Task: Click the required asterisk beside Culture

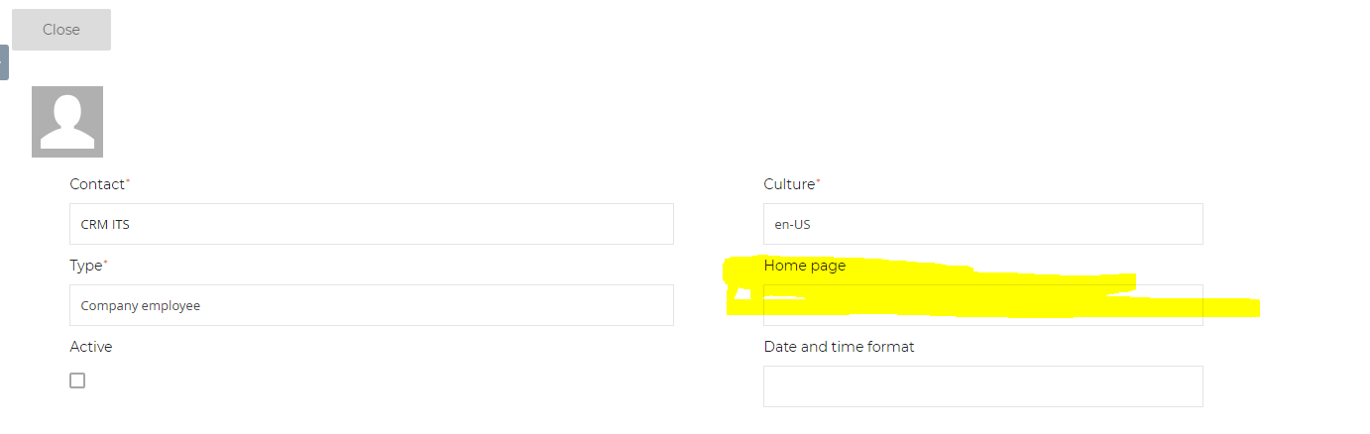Action: coord(819,181)
